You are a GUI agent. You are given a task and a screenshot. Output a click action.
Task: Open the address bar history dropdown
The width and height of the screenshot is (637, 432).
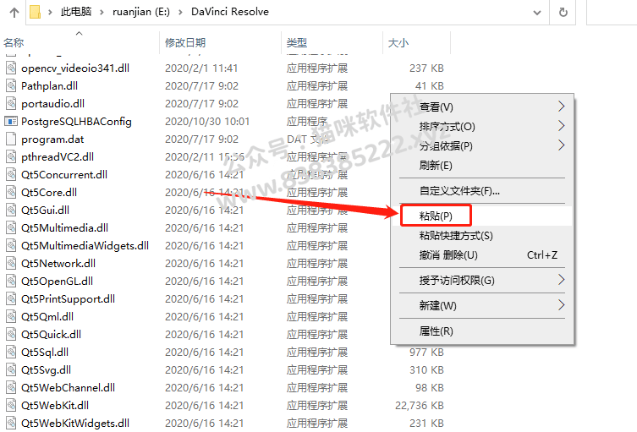pos(537,13)
